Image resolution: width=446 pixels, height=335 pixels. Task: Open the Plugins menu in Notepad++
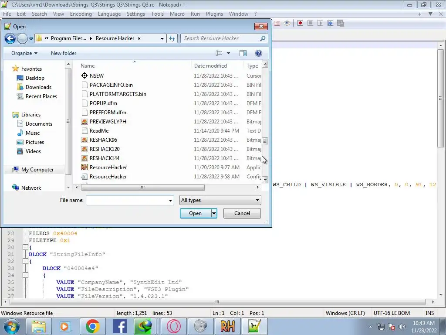point(214,14)
